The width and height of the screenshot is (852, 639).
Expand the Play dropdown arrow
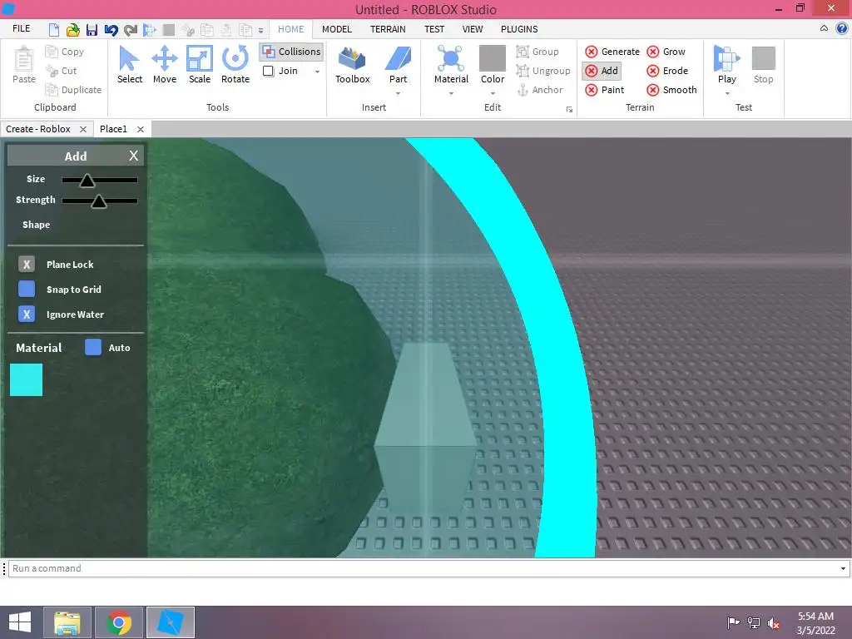coord(727,93)
